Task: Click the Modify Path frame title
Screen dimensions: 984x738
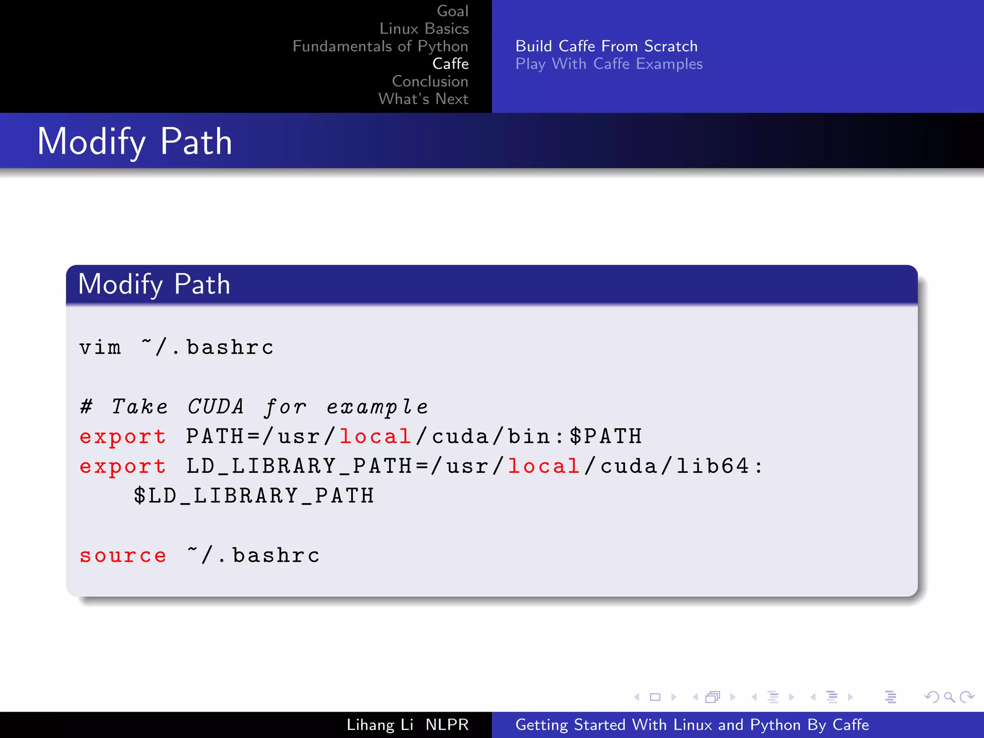Action: (x=135, y=141)
